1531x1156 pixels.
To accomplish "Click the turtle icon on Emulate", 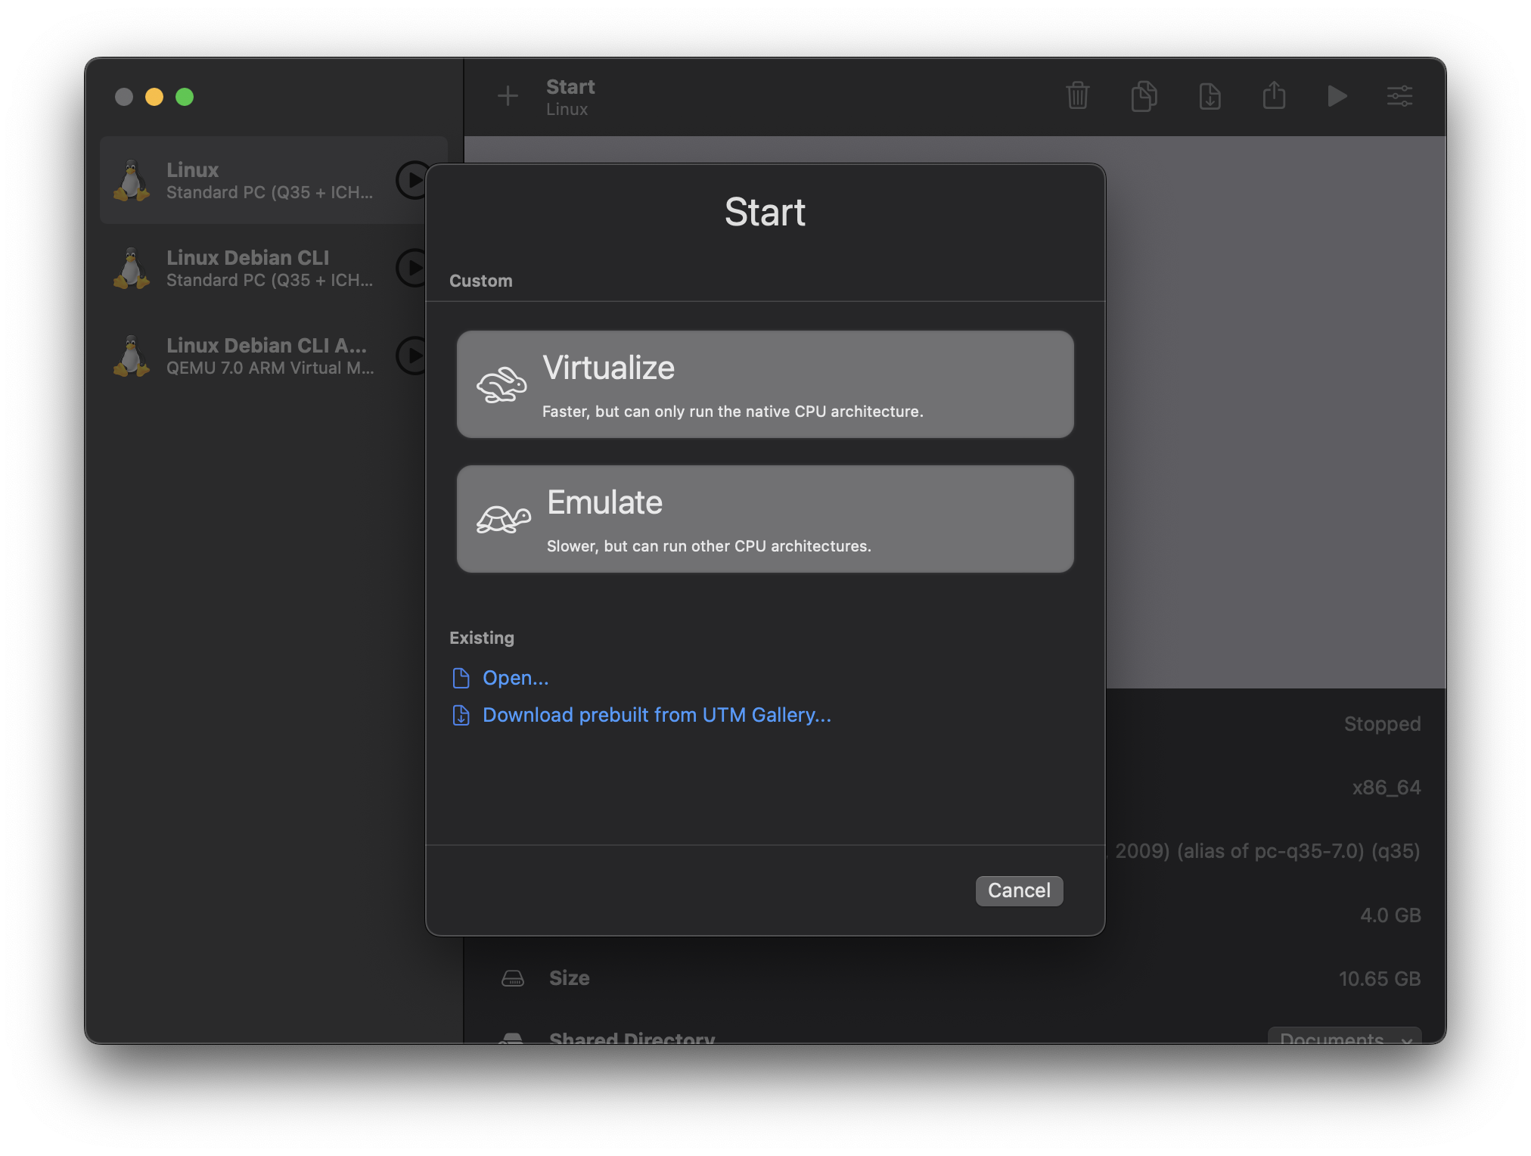I will pos(503,519).
